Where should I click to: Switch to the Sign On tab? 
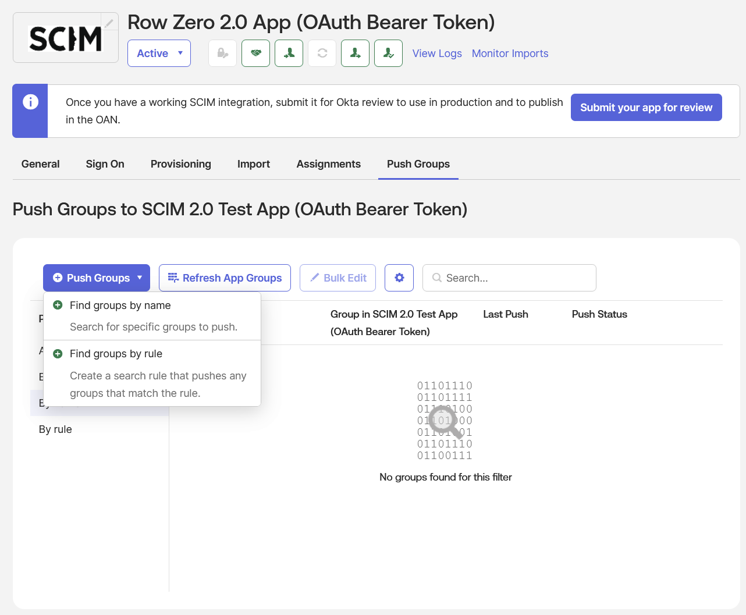point(105,164)
